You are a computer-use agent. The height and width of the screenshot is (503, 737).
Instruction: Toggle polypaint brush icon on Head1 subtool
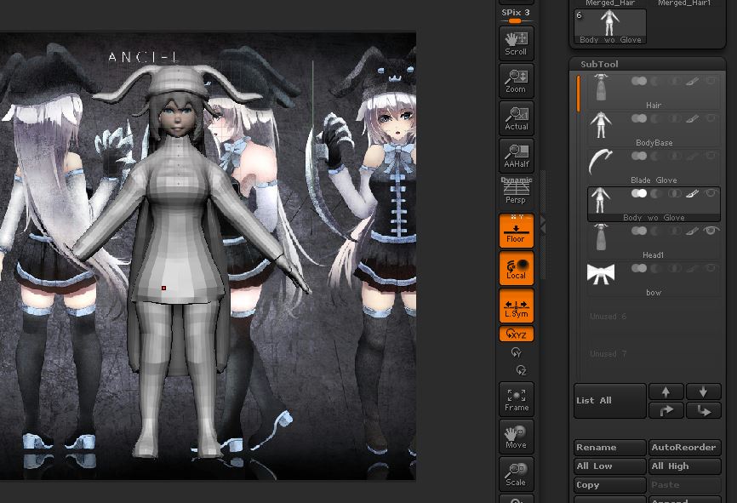693,231
